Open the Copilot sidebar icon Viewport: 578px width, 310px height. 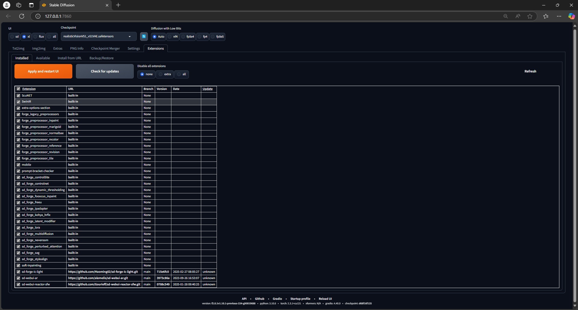[x=571, y=16]
